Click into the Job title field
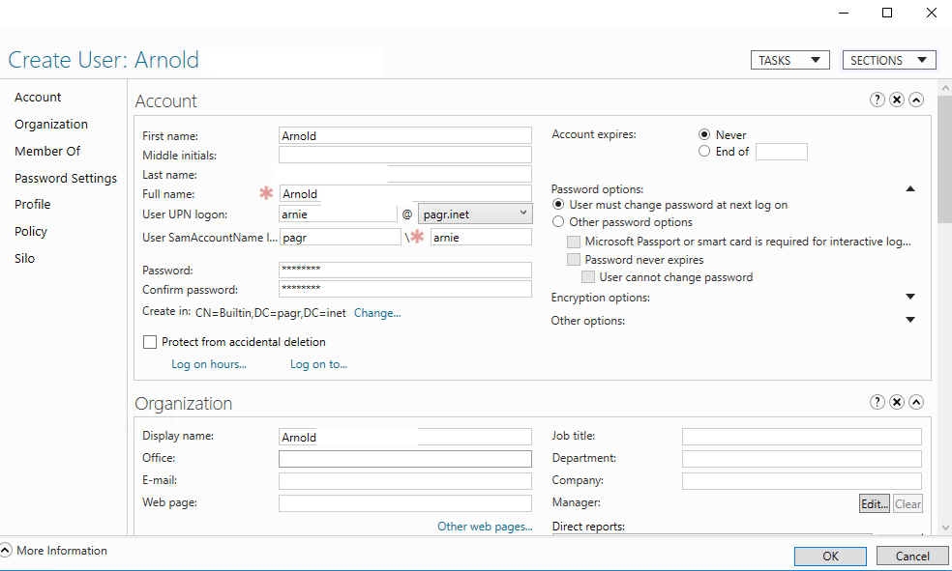This screenshot has height=571, width=952. pos(801,437)
